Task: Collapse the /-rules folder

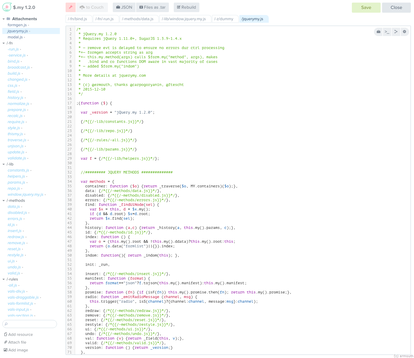Action: pyautogui.click(x=4, y=279)
